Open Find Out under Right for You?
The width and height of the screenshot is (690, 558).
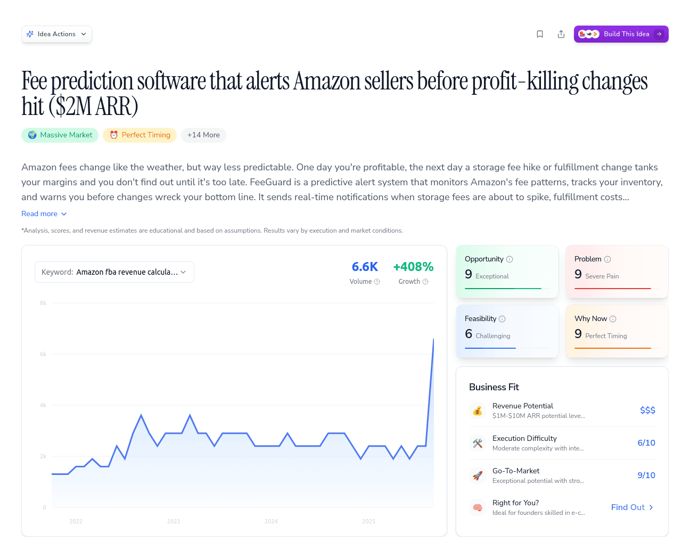[x=631, y=507]
